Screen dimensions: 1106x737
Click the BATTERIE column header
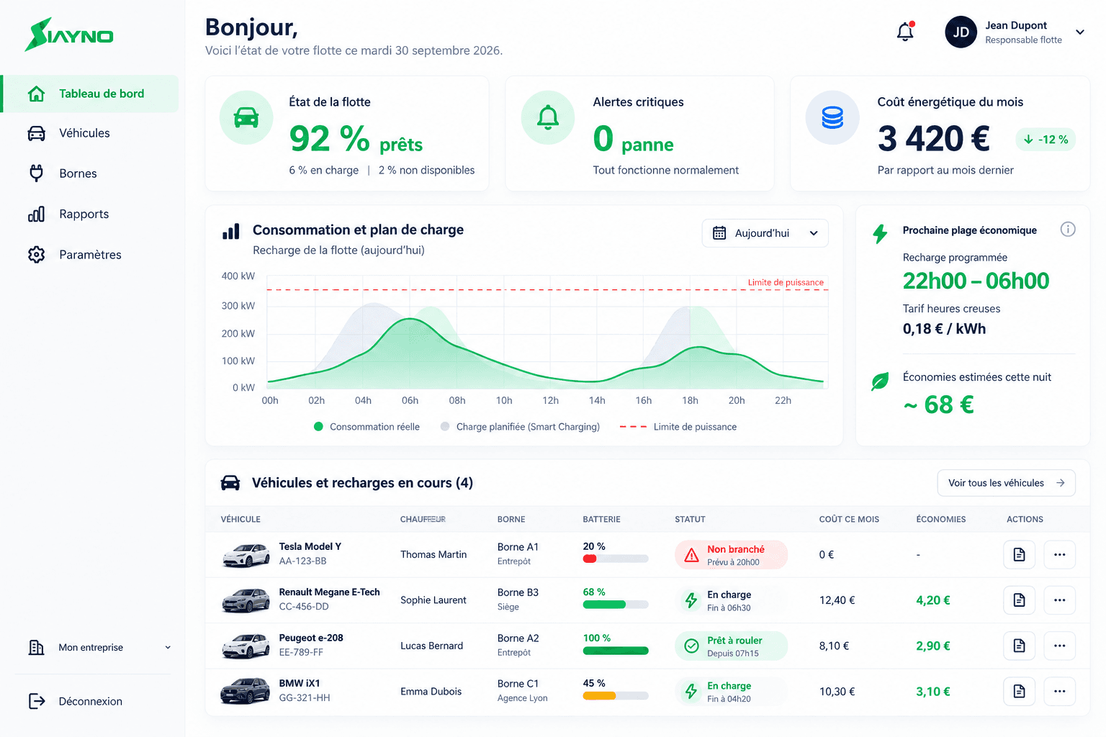(601, 520)
